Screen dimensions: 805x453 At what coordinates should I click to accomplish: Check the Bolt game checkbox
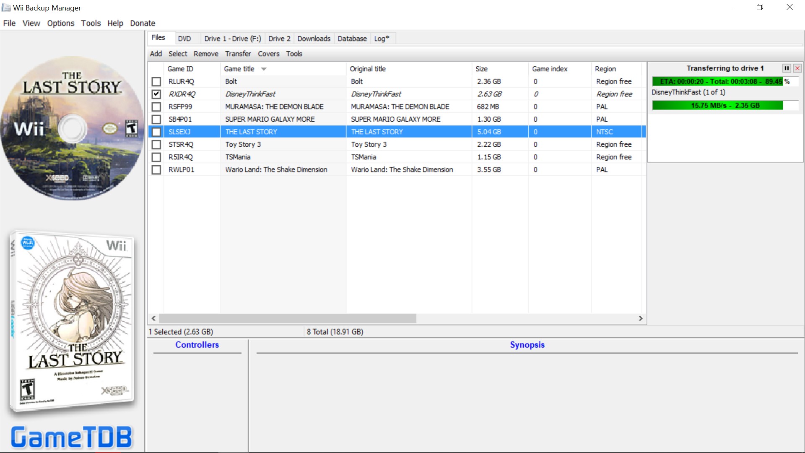[x=156, y=81]
